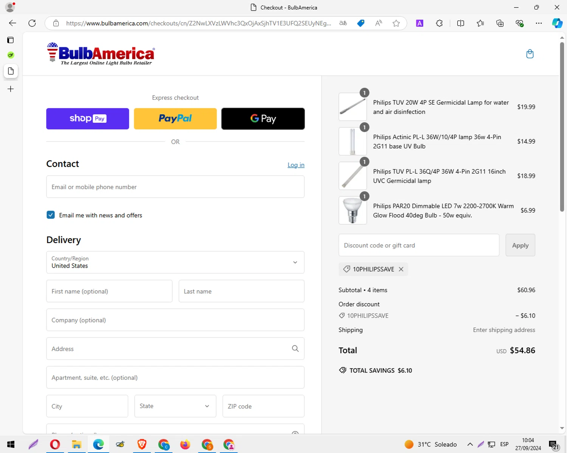The width and height of the screenshot is (567, 453).
Task: Focus the Company (optional) field
Action: (x=175, y=320)
